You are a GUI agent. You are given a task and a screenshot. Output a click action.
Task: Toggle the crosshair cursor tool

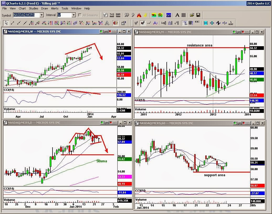point(185,23)
